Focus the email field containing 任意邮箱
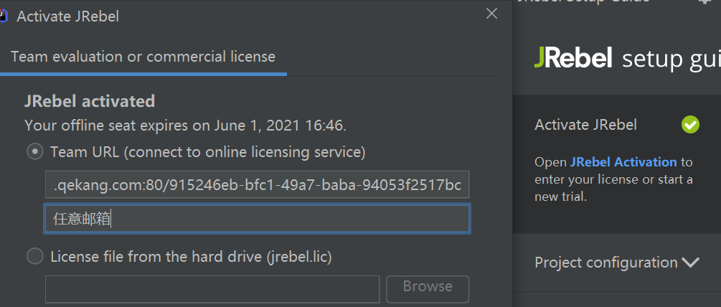Image resolution: width=721 pixels, height=307 pixels. [257, 219]
